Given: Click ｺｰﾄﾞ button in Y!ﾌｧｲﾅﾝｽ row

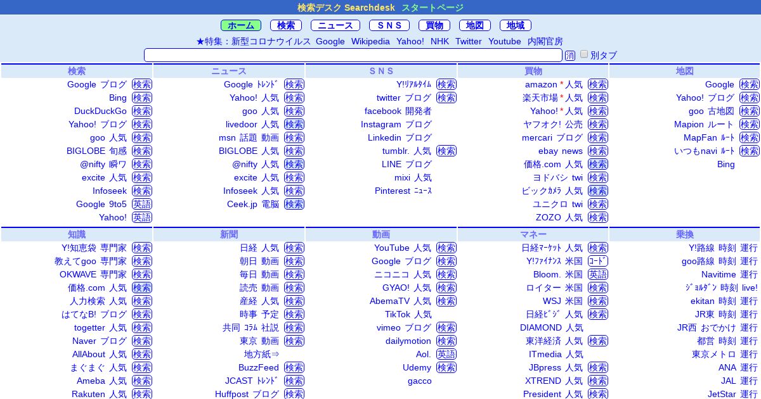Looking at the screenshot, I should pos(598,261).
